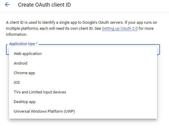The image size is (169, 128).
Task: Click the Create OAuth client ID heading
Action: tap(44, 5)
